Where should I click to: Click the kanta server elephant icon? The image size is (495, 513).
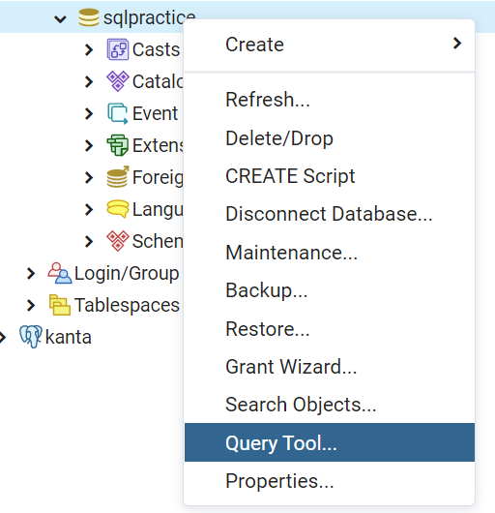pyautogui.click(x=31, y=337)
